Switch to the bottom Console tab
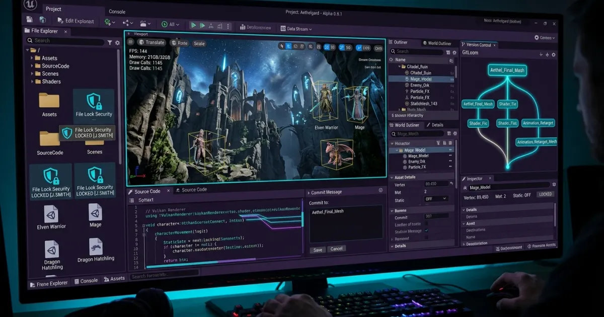The height and width of the screenshot is (317, 604). (x=86, y=281)
